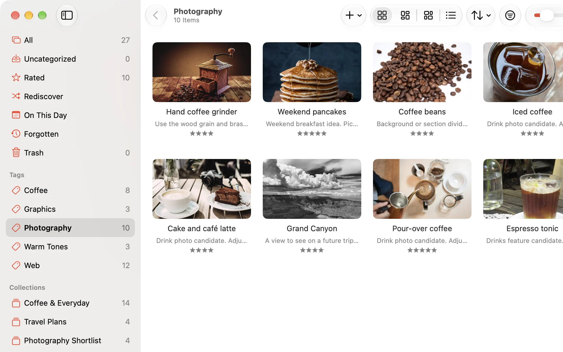Click the Hand coffee grinder description
This screenshot has height=352, width=563.
[x=202, y=124]
